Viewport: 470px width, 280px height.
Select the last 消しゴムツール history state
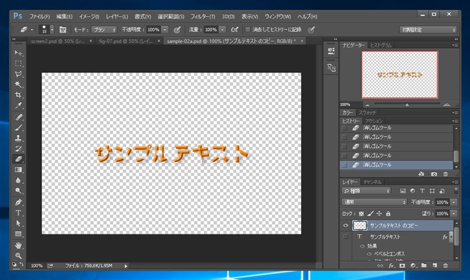pos(396,165)
